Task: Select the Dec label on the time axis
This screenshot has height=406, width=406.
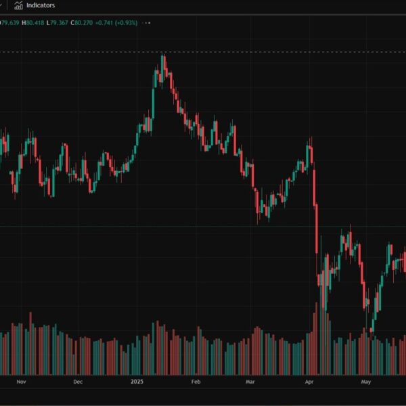Action: tap(78, 382)
